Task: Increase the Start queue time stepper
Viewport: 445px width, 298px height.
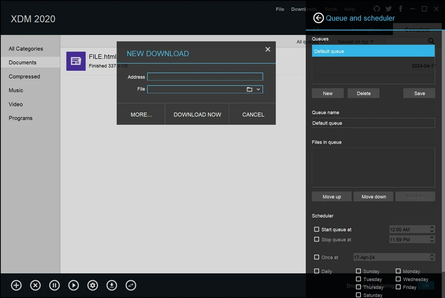Action: click(x=432, y=227)
